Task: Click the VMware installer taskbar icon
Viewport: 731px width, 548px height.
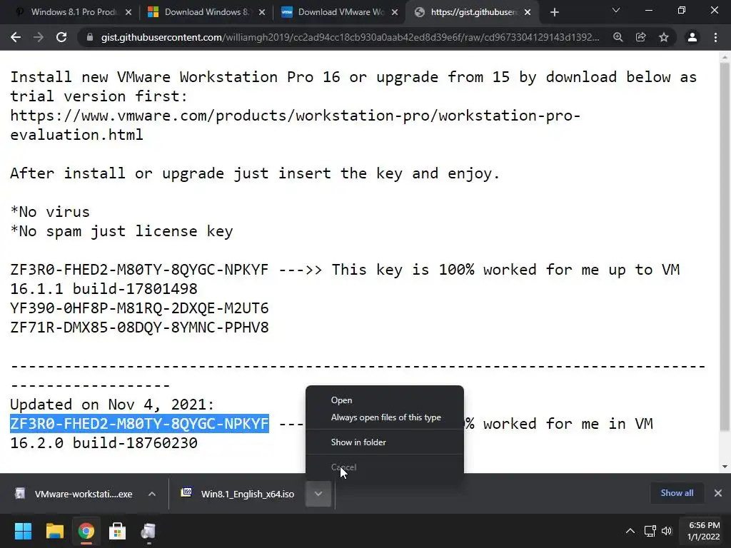Action: (148, 531)
